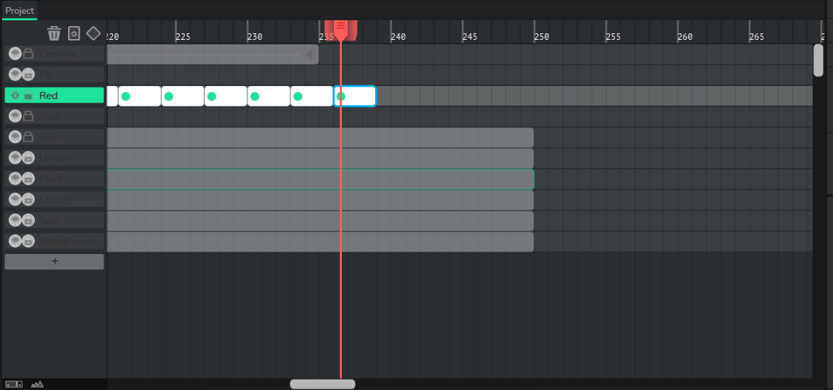
Task: Click the vertical scrollbar thumb at right
Action: pos(818,60)
